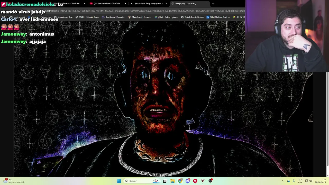Image resolution: width=329 pixels, height=185 pixels.
Task: Select the image.png browser tab
Action: point(190,4)
